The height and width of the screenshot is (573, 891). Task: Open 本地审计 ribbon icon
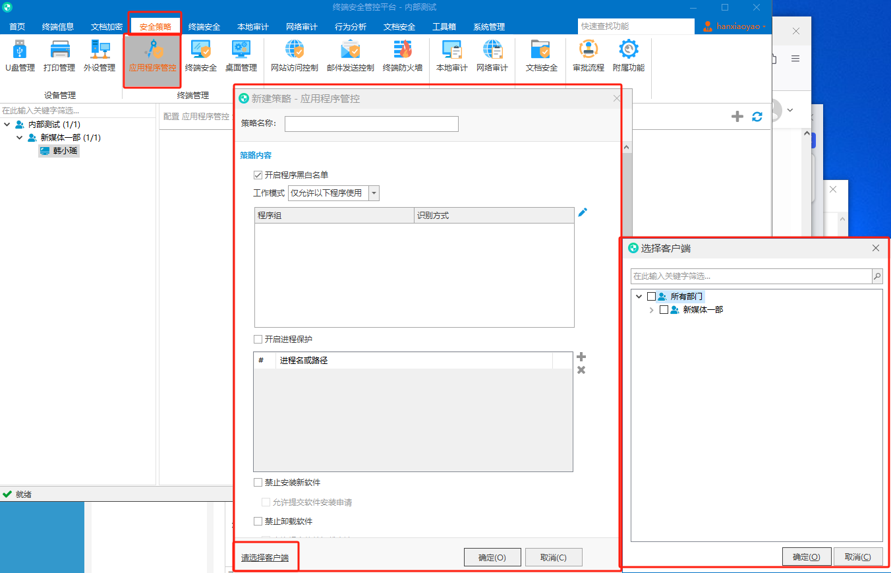click(452, 56)
